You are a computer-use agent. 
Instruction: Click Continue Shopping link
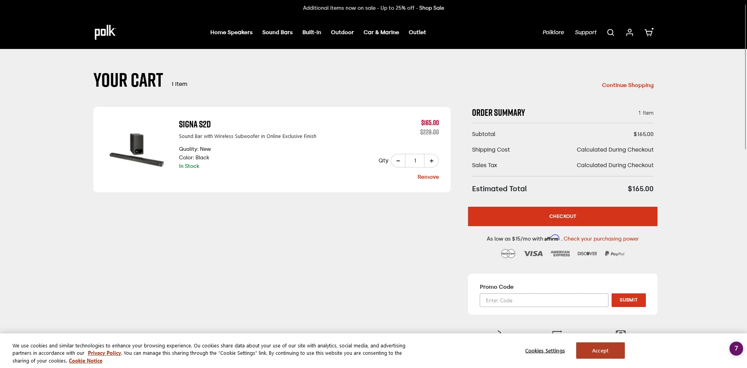click(x=628, y=85)
